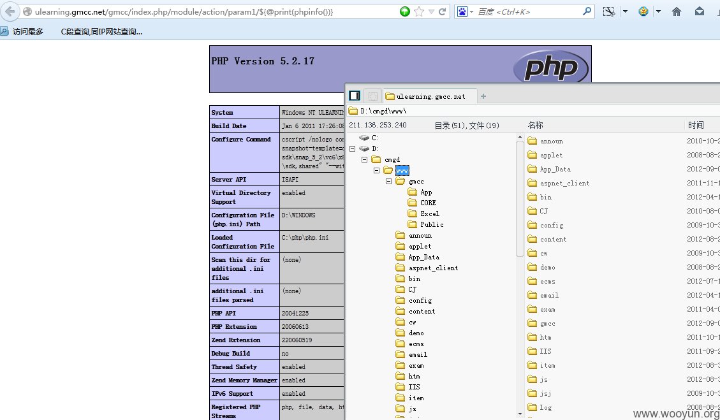Bookmark this page with the star icon
The image size is (720, 420).
(x=419, y=11)
